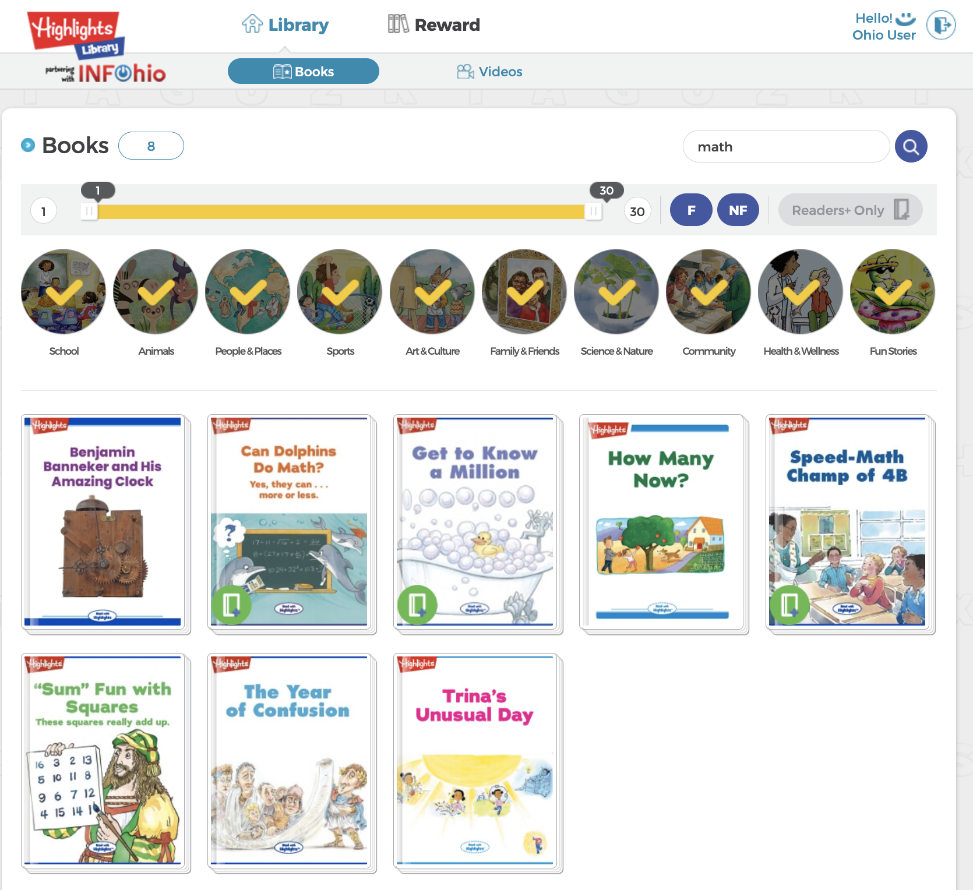Click the blue bullet icon beside Books heading
This screenshot has height=890, width=973.
28,145
